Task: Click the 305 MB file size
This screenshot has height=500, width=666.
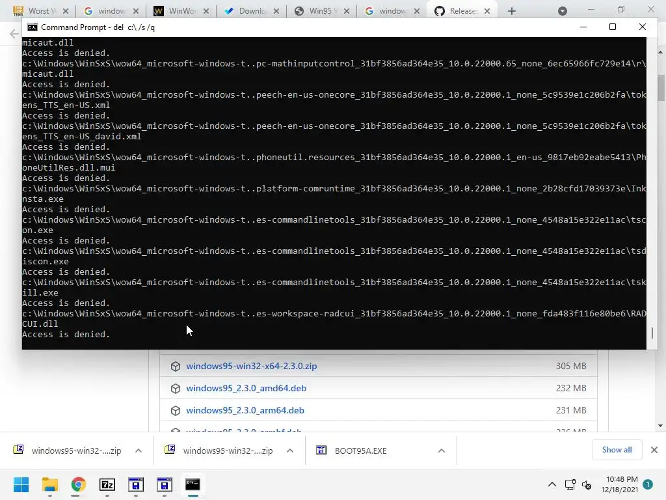Action: [x=571, y=366]
